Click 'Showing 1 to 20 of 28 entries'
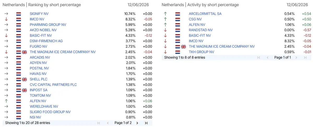 point(28,123)
